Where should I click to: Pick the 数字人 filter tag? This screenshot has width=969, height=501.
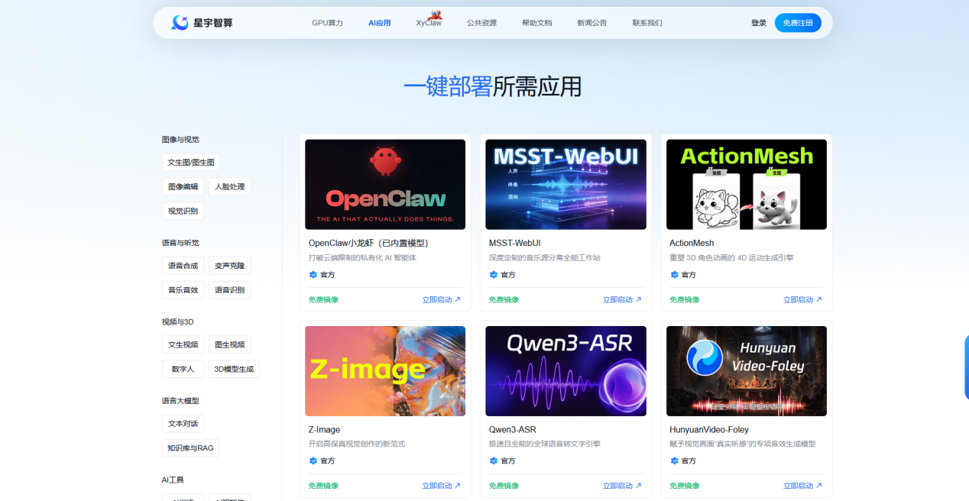click(x=183, y=369)
